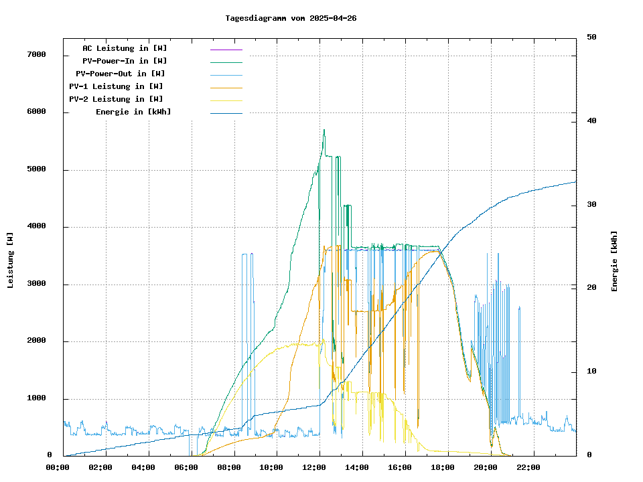This screenshot has height=482, width=643.
Task: Click the right axis title Energie [kWh]
Action: [x=614, y=261]
